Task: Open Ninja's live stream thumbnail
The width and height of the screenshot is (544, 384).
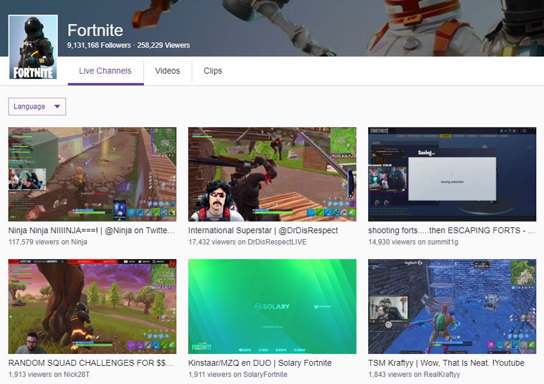Action: 91,173
